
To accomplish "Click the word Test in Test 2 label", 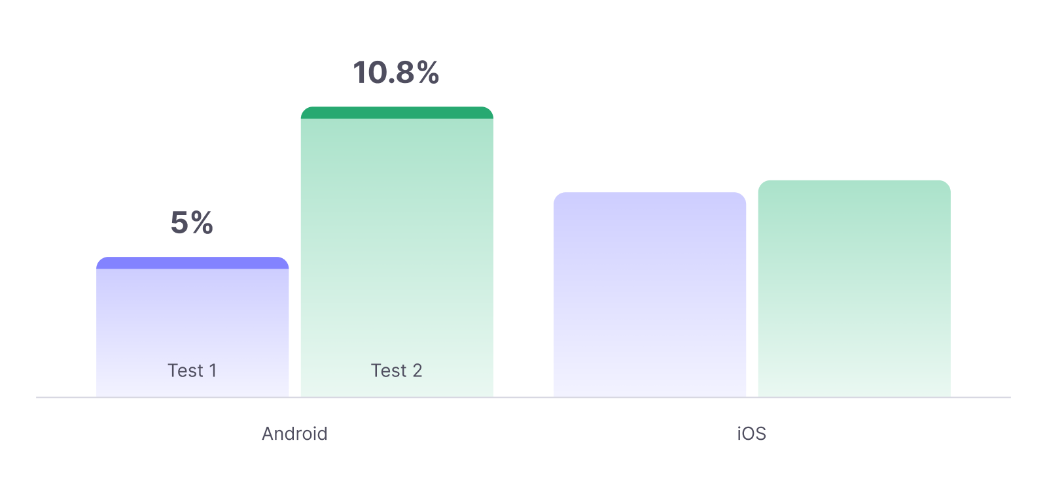I will pyautogui.click(x=389, y=371).
